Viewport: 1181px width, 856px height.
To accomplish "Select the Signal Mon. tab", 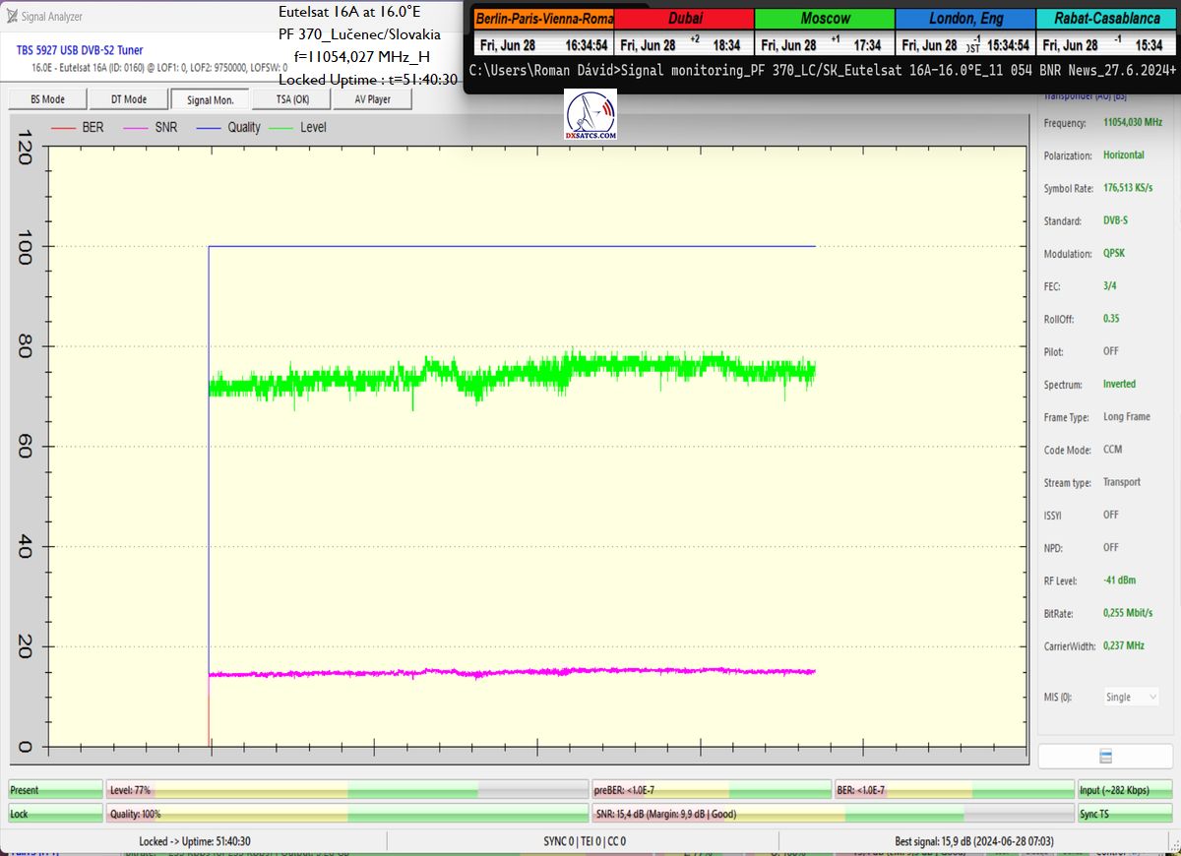I will [x=210, y=99].
